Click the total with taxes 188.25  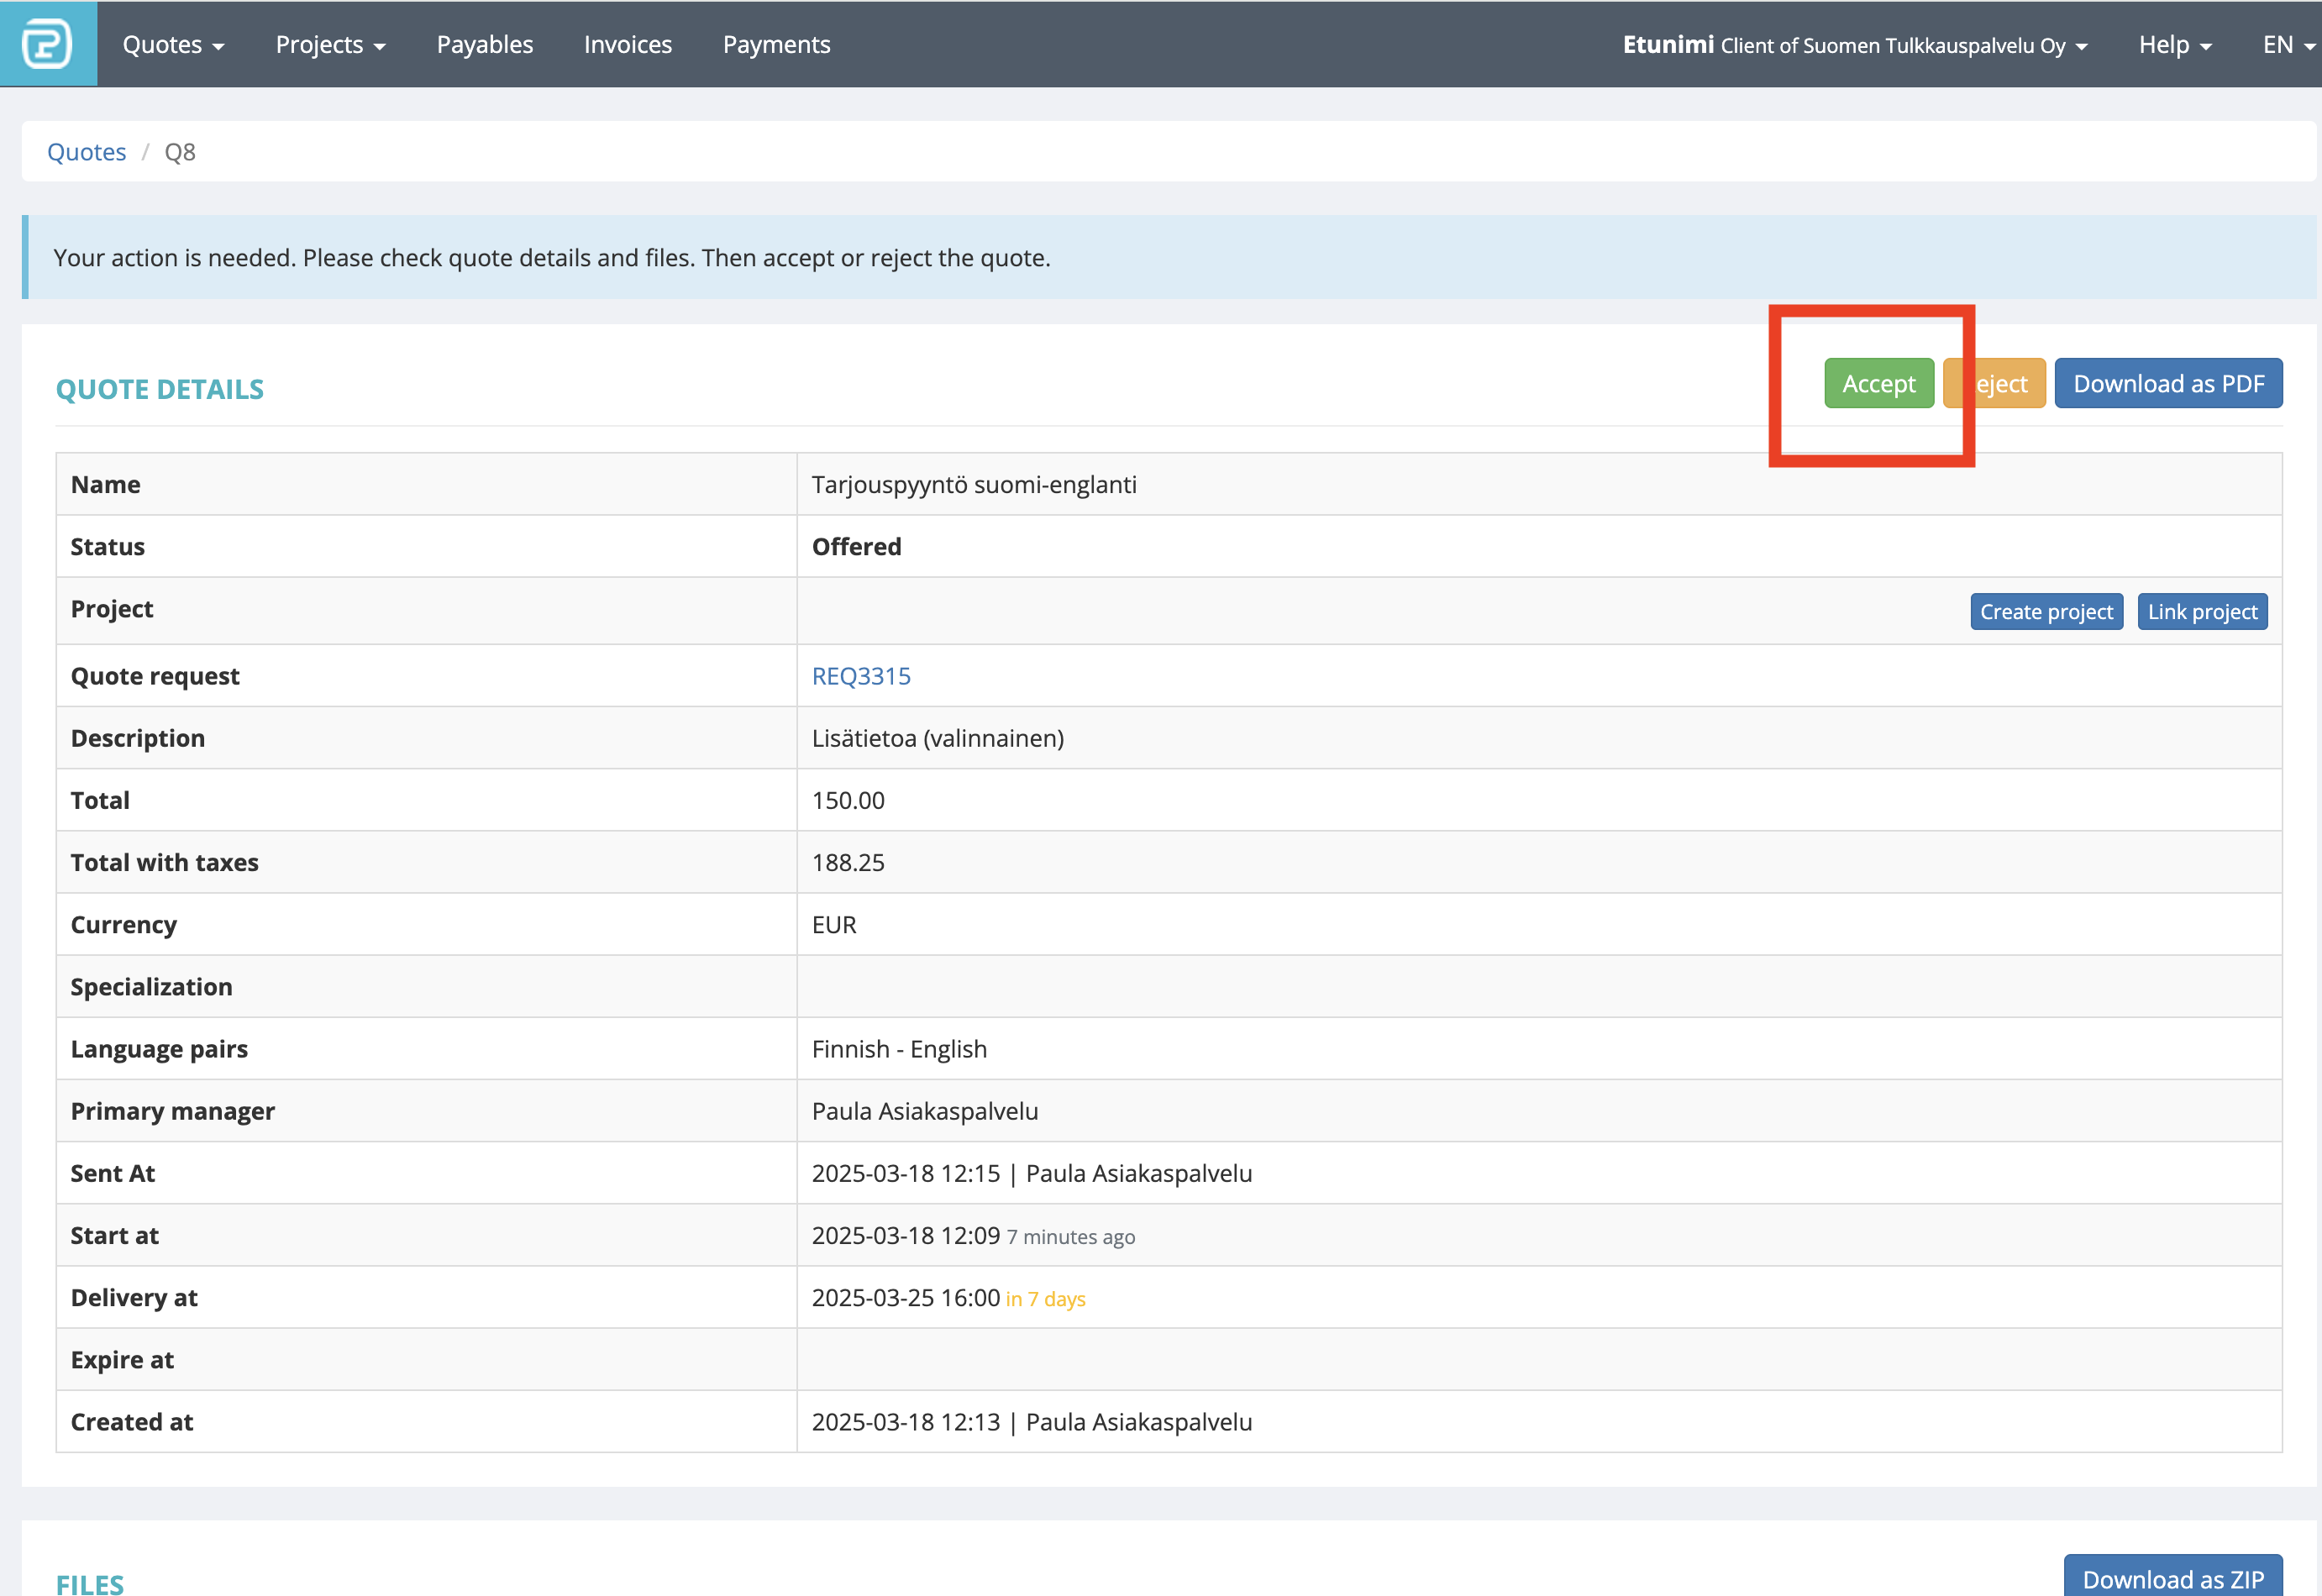848,863
